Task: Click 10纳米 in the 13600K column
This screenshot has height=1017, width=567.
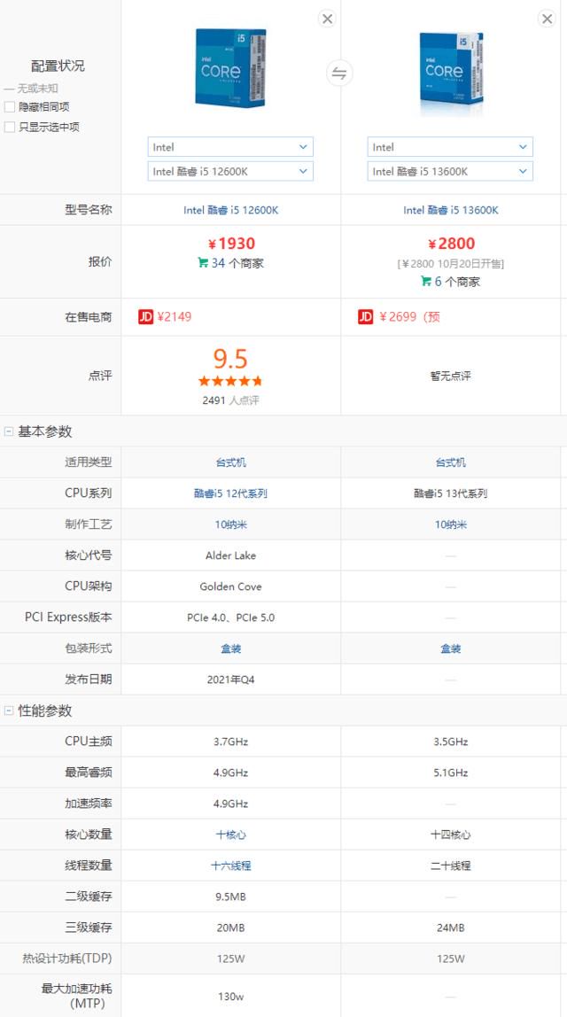Action: tap(450, 524)
